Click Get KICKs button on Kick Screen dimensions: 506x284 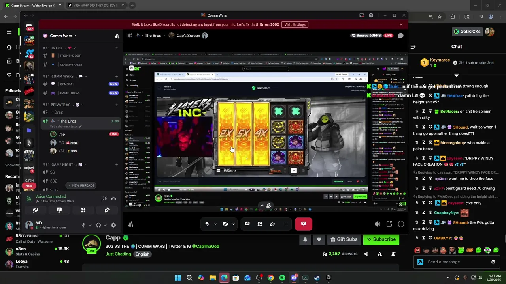click(x=467, y=32)
